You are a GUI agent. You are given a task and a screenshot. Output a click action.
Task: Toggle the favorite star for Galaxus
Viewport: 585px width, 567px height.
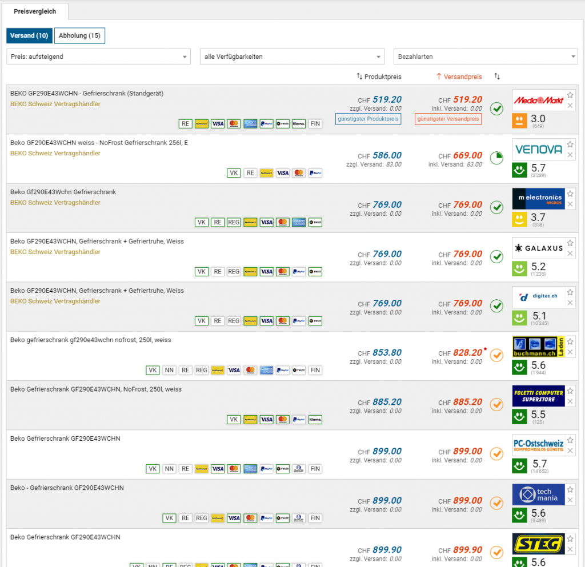click(x=570, y=243)
